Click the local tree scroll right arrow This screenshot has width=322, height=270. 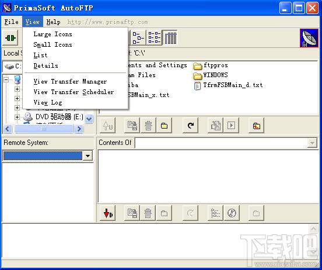tap(79, 129)
